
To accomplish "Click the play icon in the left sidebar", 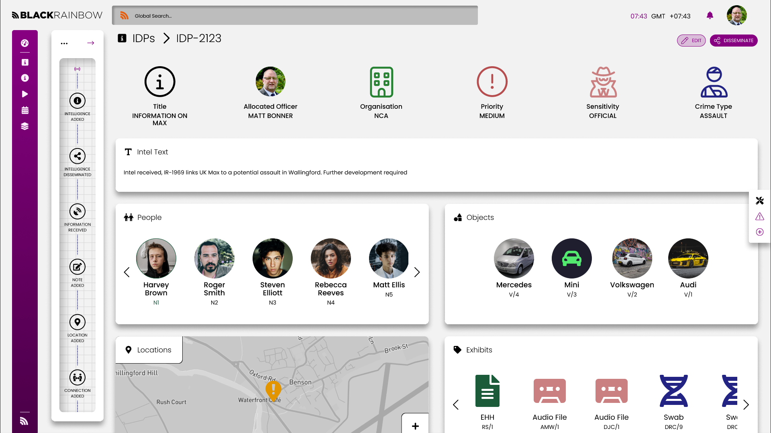I will pyautogui.click(x=25, y=94).
